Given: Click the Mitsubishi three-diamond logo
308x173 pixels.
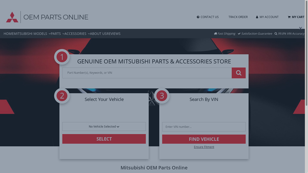Looking at the screenshot, I should click(12, 17).
